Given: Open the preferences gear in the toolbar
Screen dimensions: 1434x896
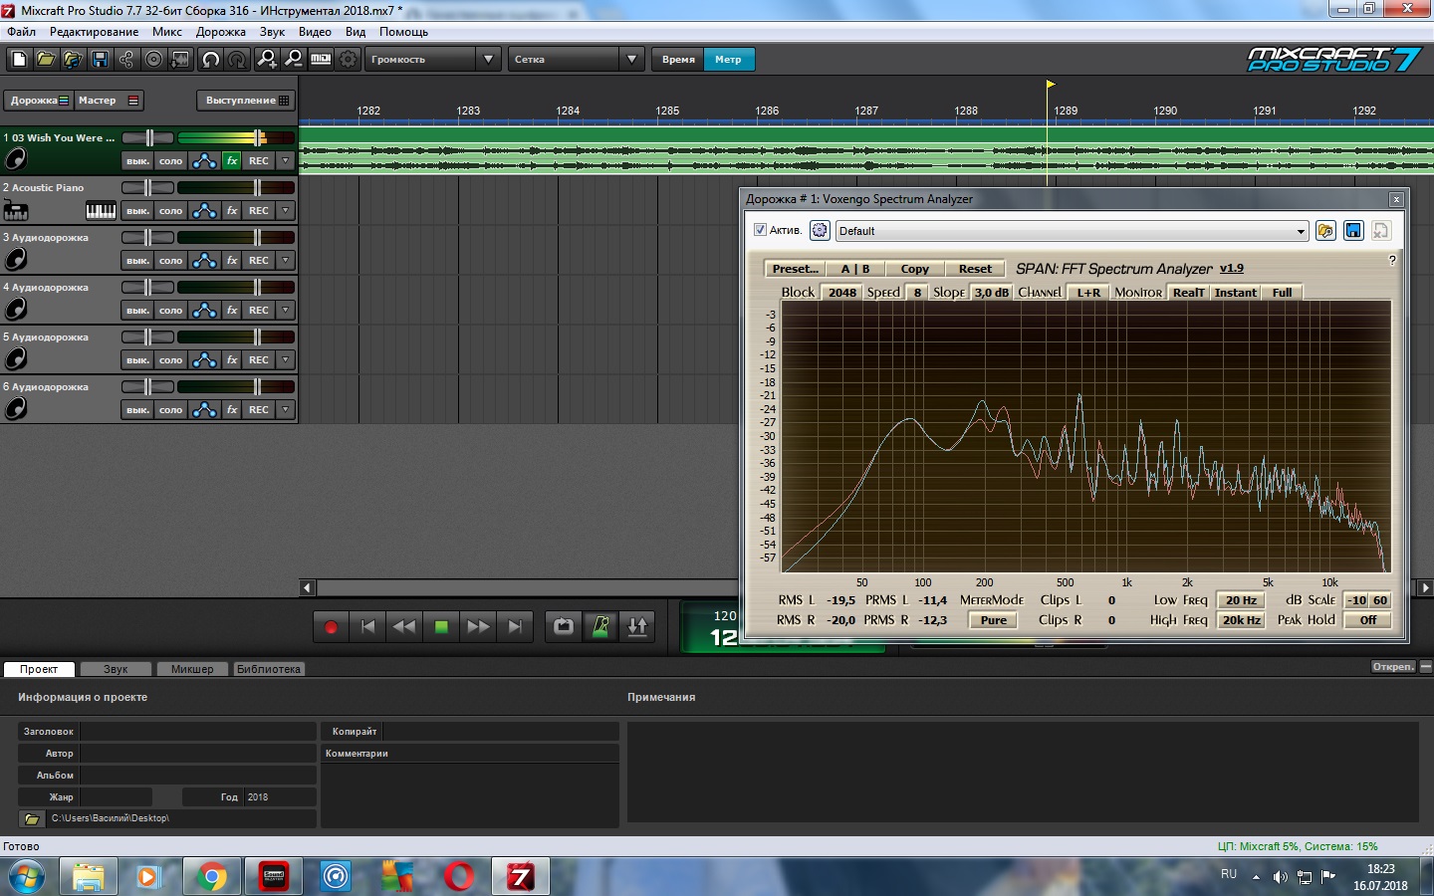Looking at the screenshot, I should click(348, 60).
